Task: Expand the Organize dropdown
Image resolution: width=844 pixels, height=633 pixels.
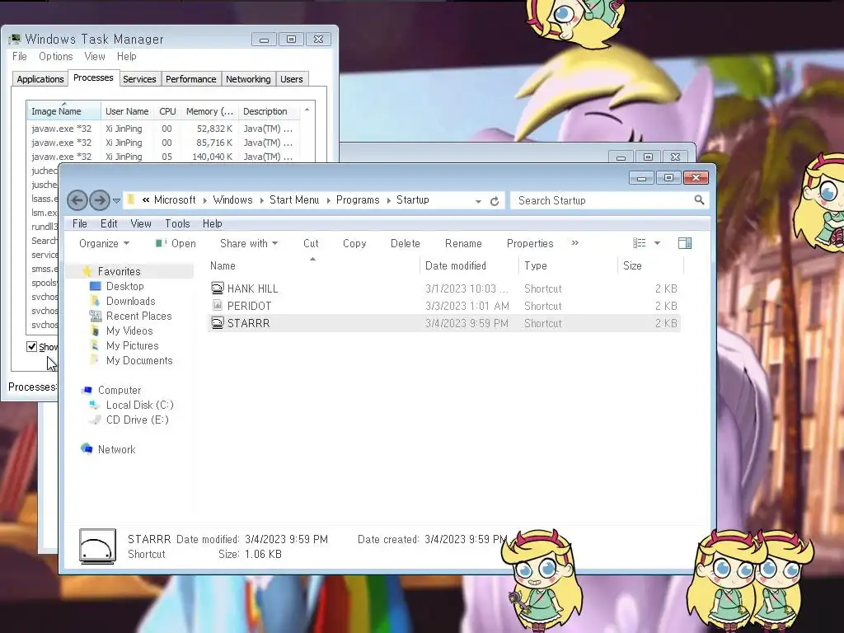Action: coord(104,243)
